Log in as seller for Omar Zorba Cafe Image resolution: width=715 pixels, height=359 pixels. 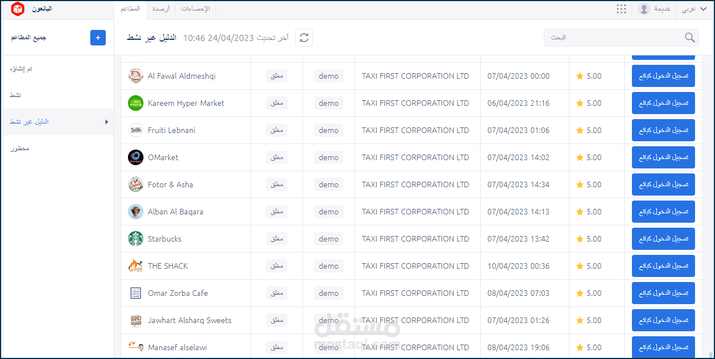pos(663,293)
